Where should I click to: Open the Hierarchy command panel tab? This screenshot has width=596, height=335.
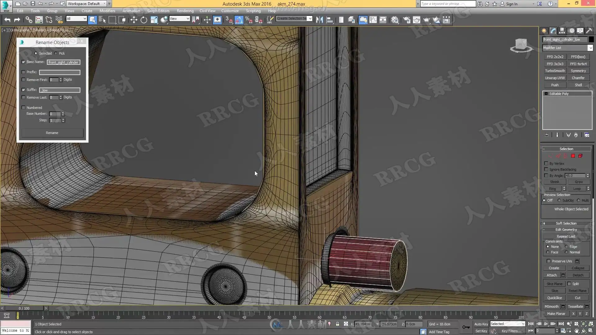562,31
